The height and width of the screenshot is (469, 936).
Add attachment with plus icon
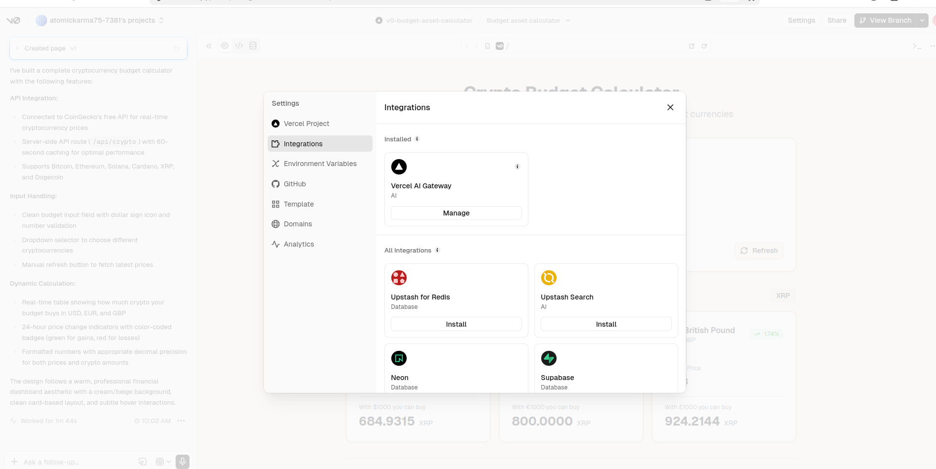pos(14,462)
